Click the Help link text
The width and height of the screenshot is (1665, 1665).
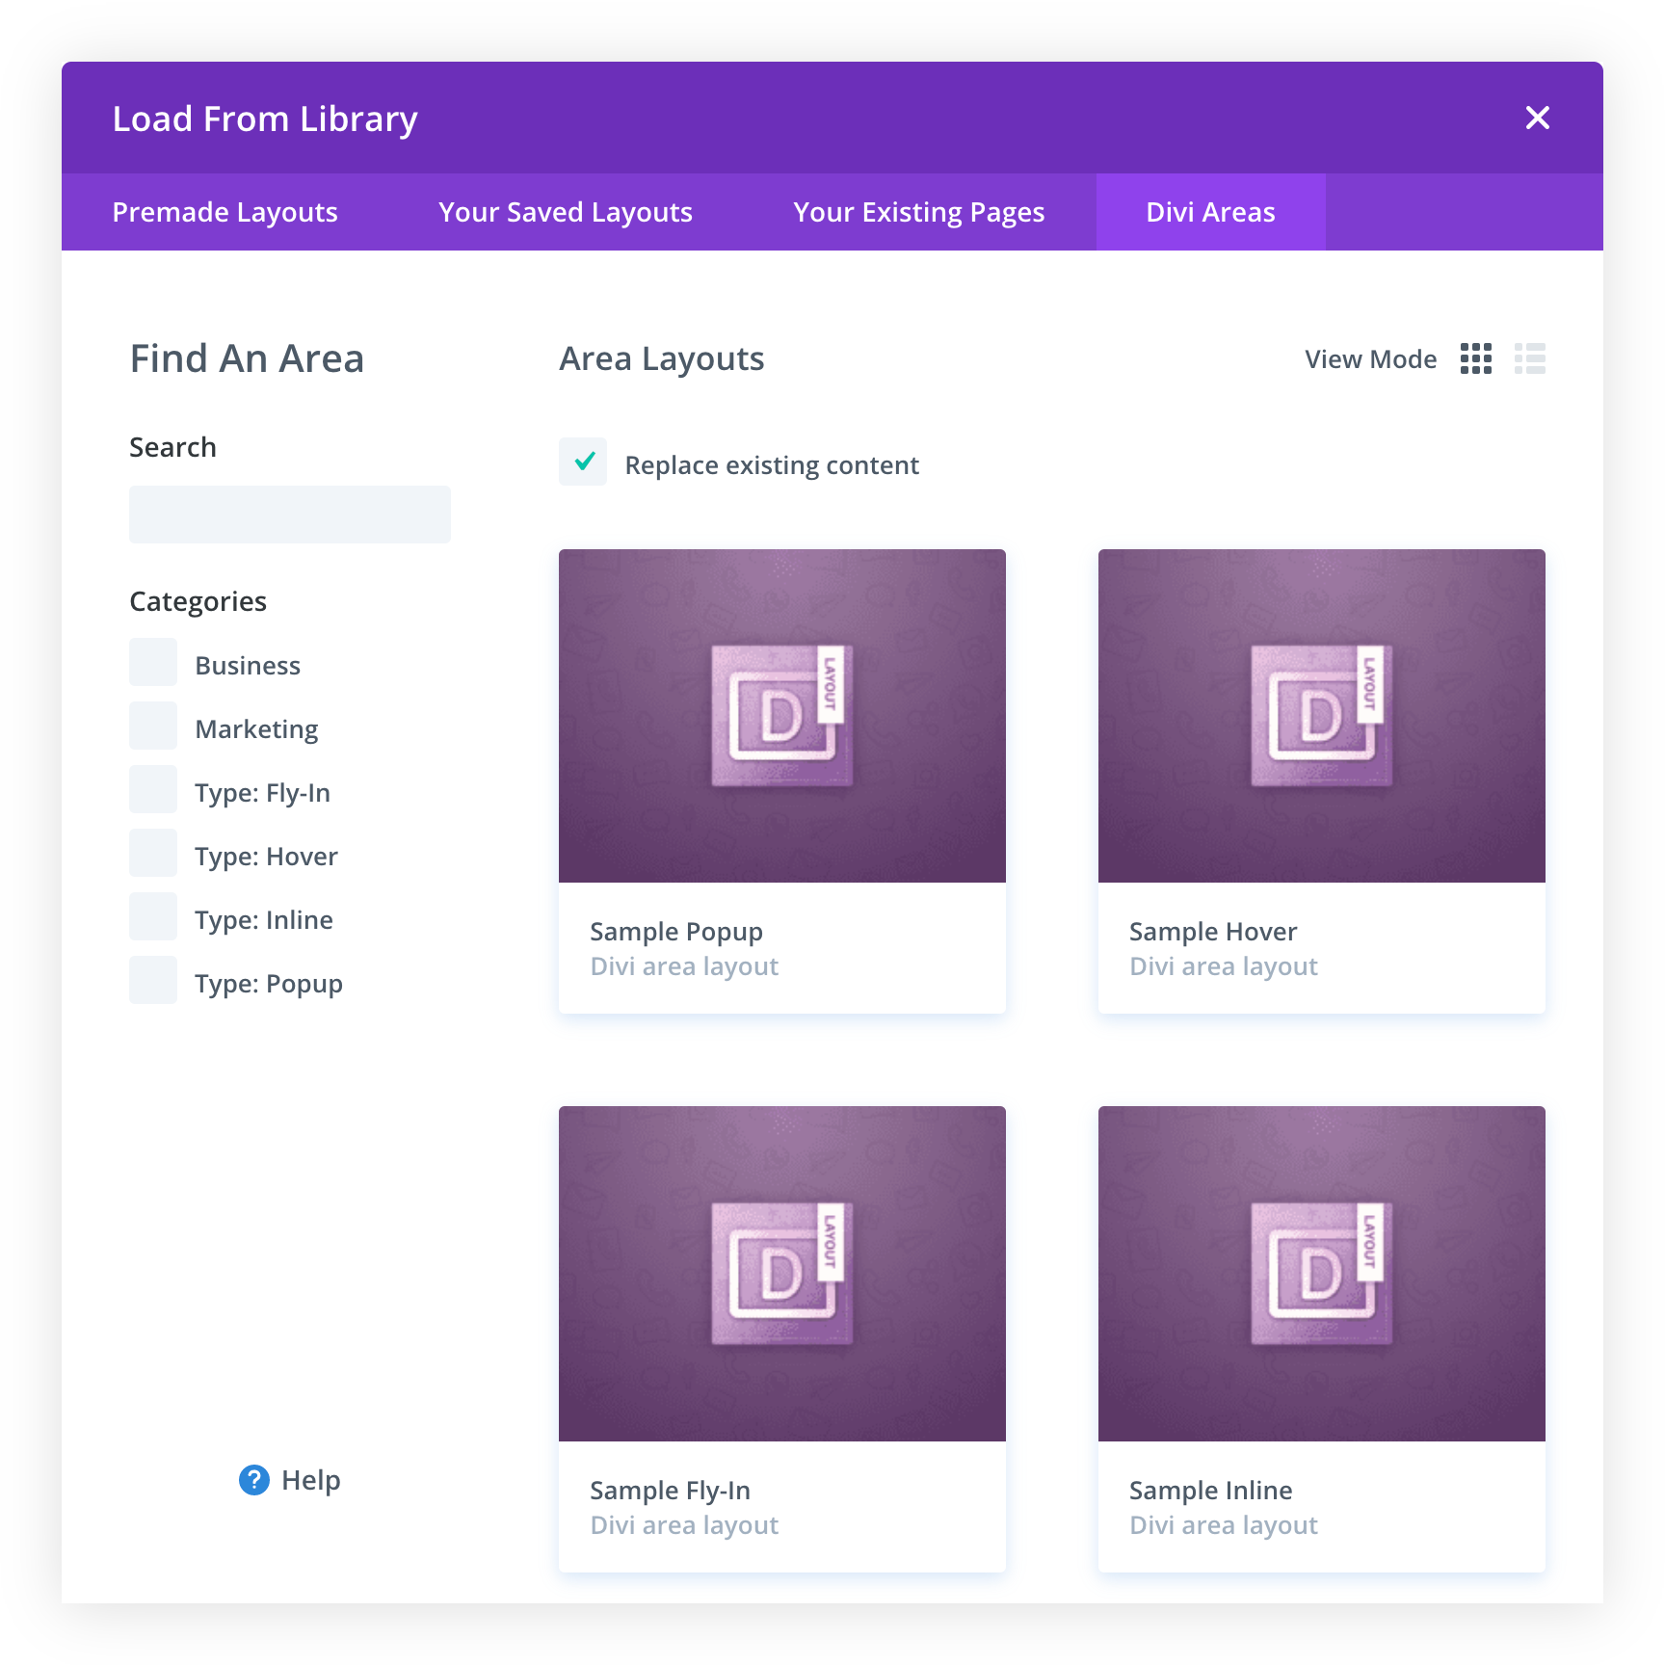(311, 1480)
